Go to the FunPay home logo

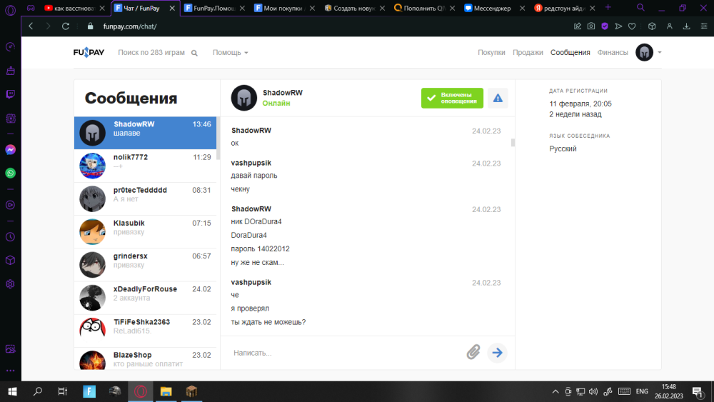click(89, 52)
